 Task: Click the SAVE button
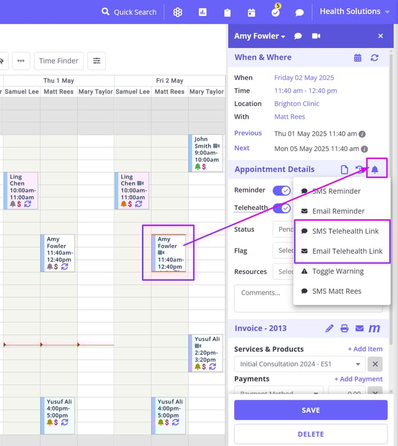[310, 410]
